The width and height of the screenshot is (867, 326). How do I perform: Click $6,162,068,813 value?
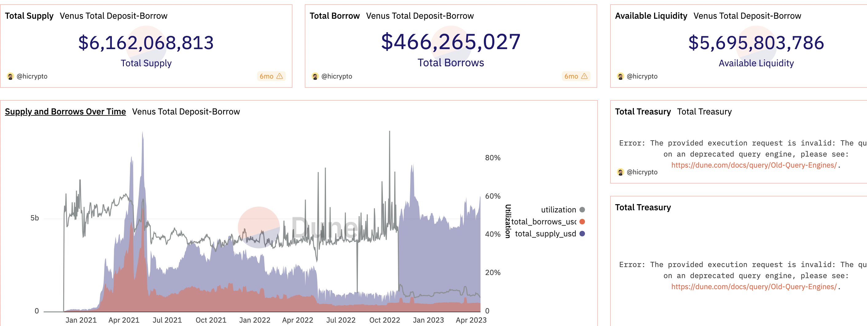(146, 43)
